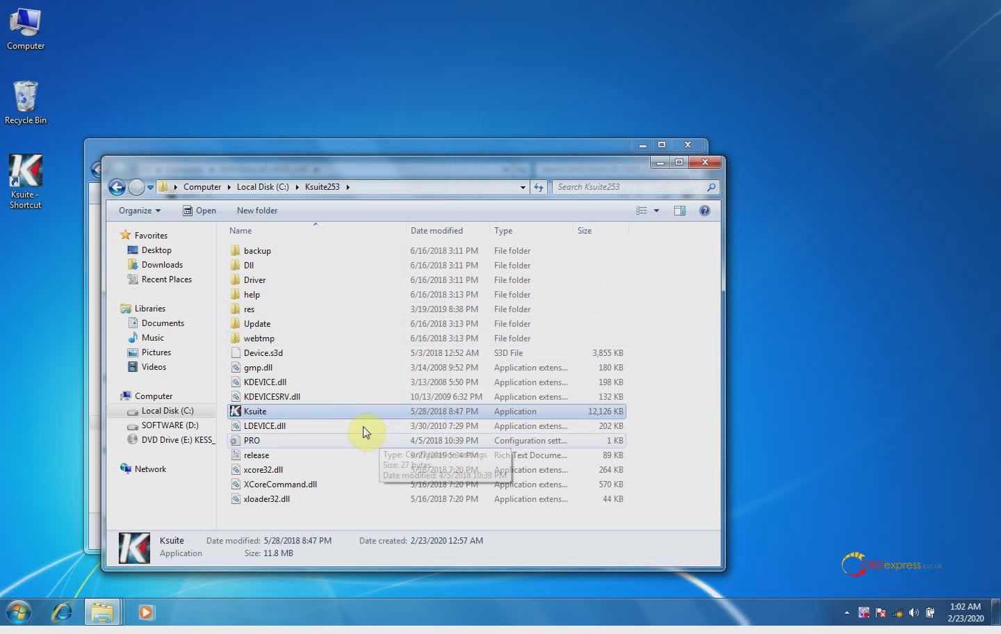Open Ksuite Shortcut on the desktop

(x=26, y=181)
